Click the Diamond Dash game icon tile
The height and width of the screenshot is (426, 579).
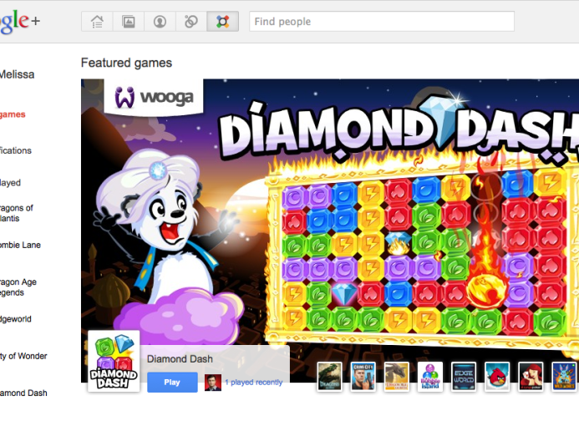coord(114,361)
